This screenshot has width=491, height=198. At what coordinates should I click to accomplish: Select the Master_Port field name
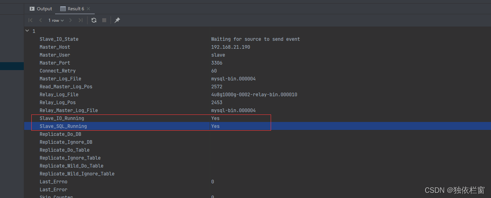pyautogui.click(x=55, y=63)
